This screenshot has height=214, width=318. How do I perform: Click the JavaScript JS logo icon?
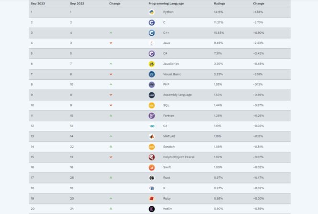point(151,64)
